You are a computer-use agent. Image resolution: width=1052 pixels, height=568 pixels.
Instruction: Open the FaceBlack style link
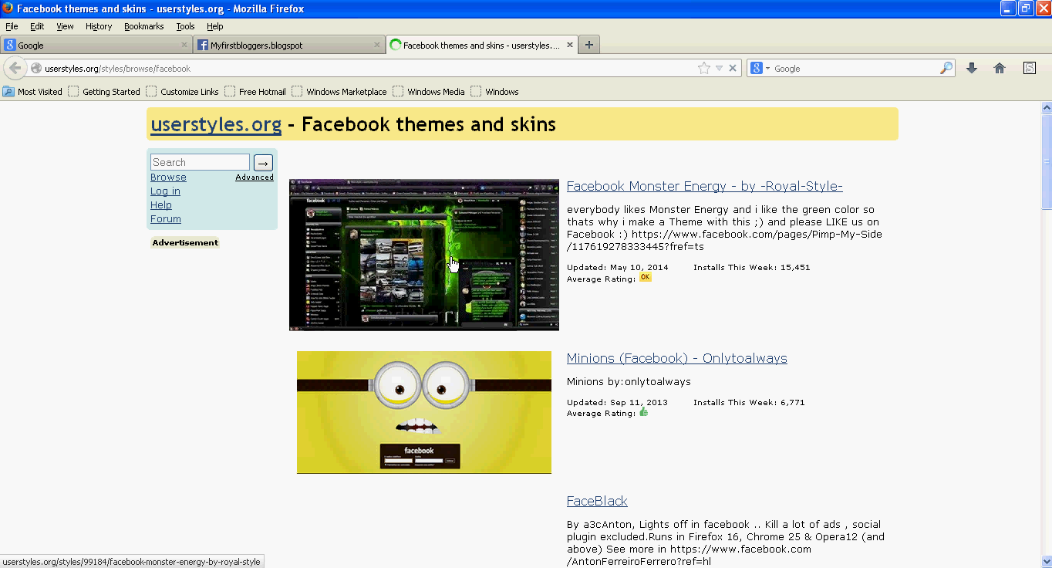coord(597,501)
